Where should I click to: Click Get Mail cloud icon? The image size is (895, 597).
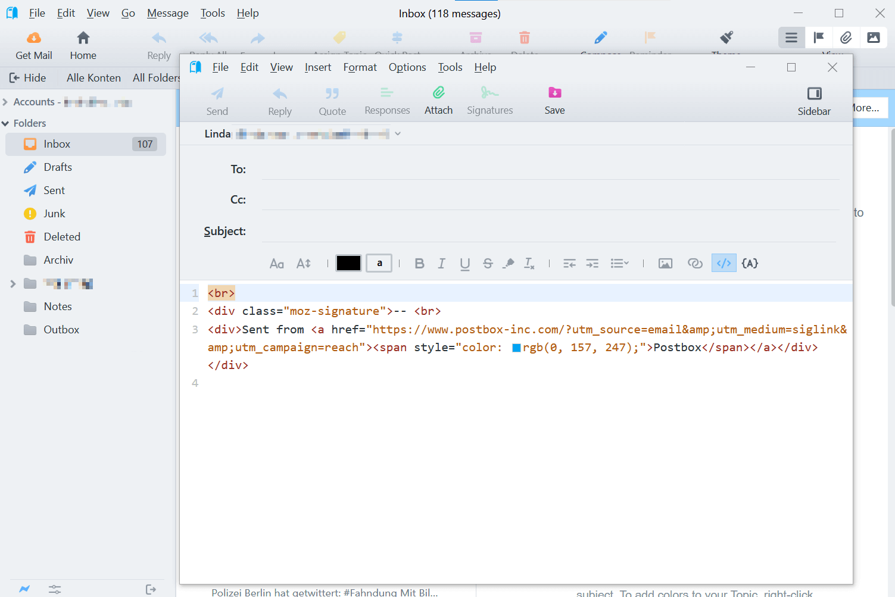click(x=34, y=39)
